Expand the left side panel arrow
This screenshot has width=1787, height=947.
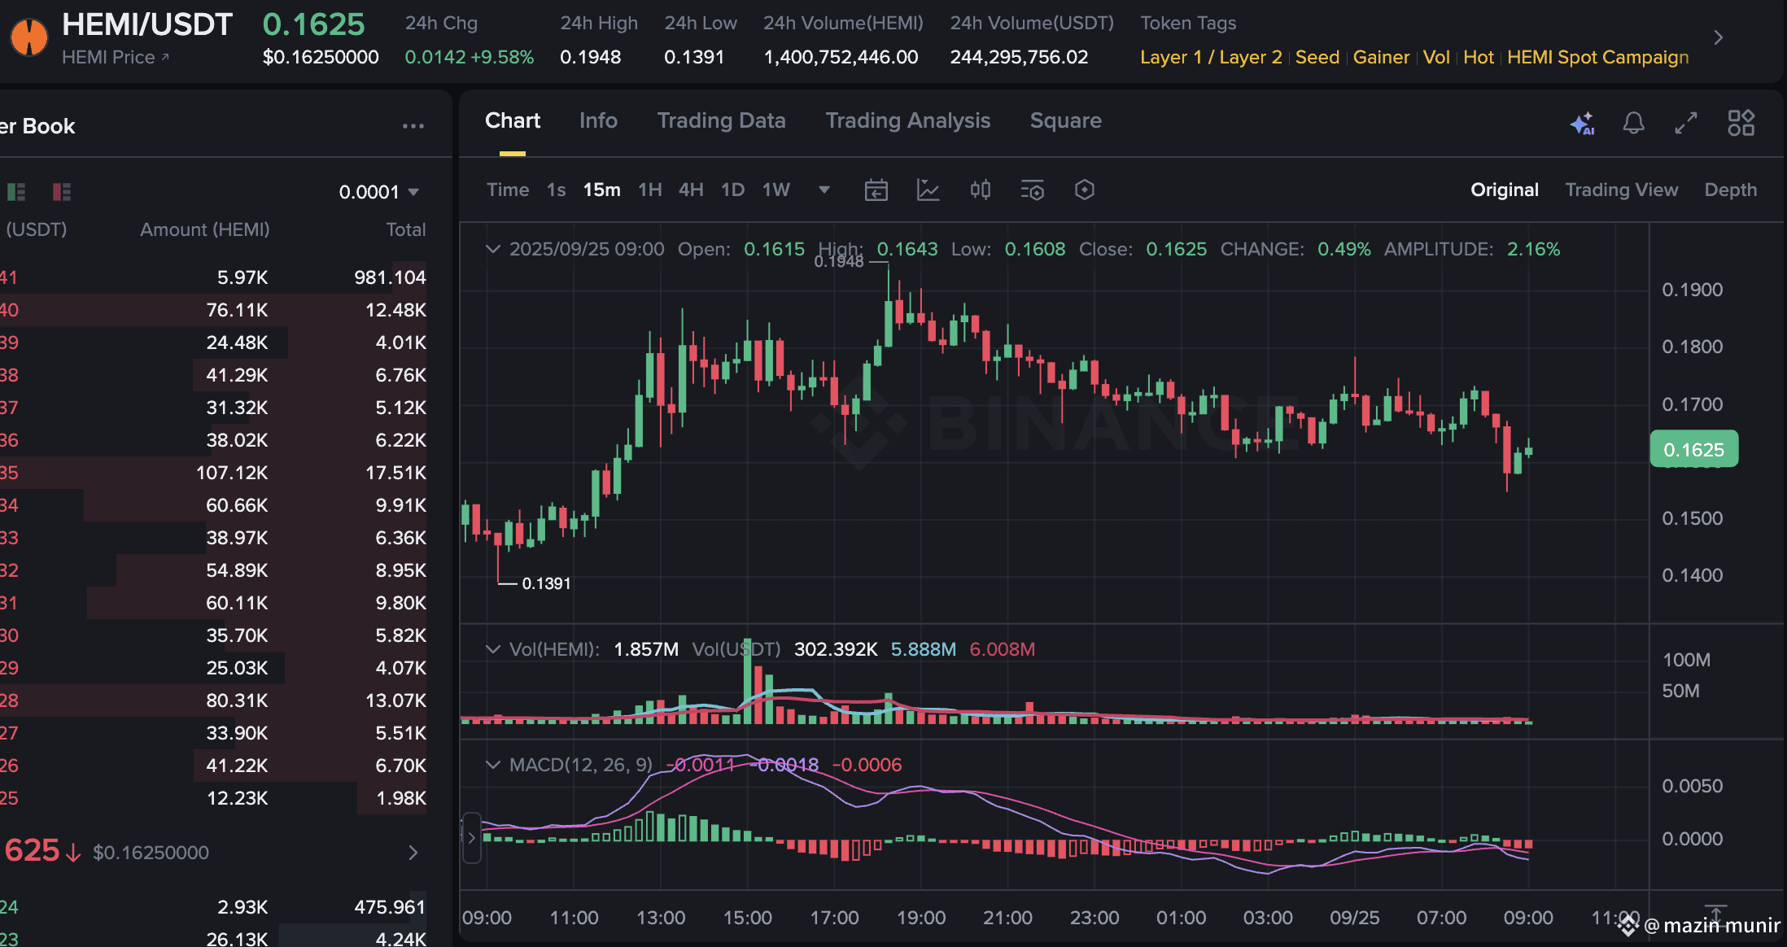[x=471, y=837]
